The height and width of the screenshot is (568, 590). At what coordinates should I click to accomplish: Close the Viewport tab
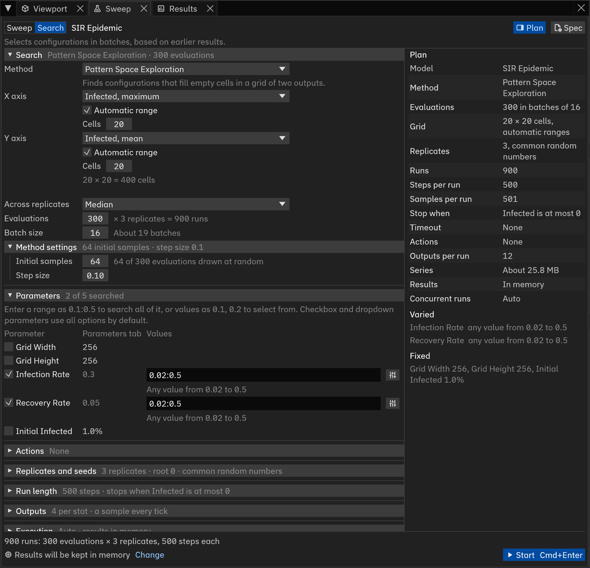click(x=80, y=9)
